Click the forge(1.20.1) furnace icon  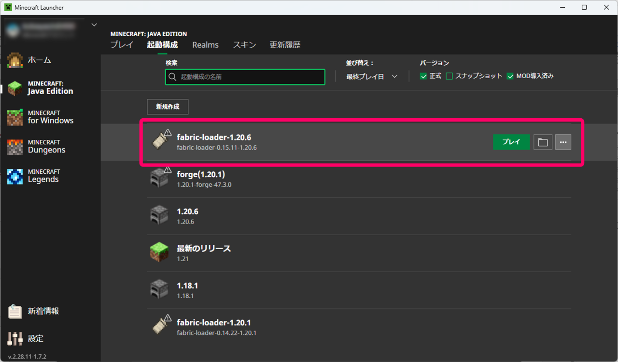coord(159,179)
